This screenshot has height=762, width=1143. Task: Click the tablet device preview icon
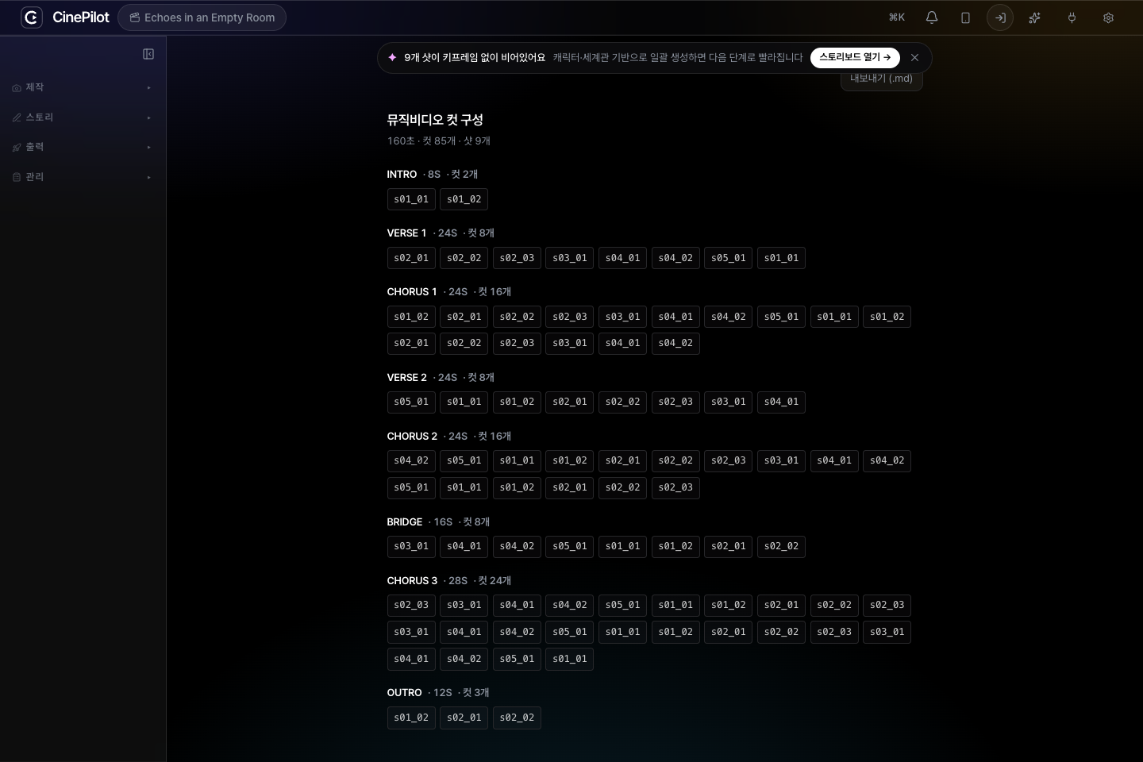(x=965, y=17)
